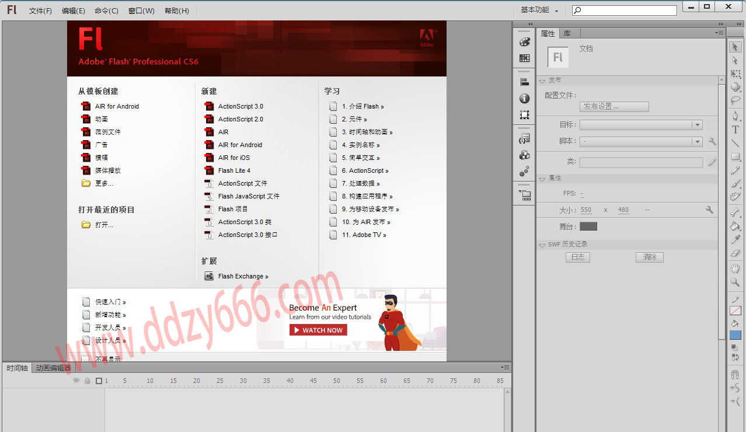Select the 3D Rotation tool
Screen dimensions: 746x432
click(735, 87)
